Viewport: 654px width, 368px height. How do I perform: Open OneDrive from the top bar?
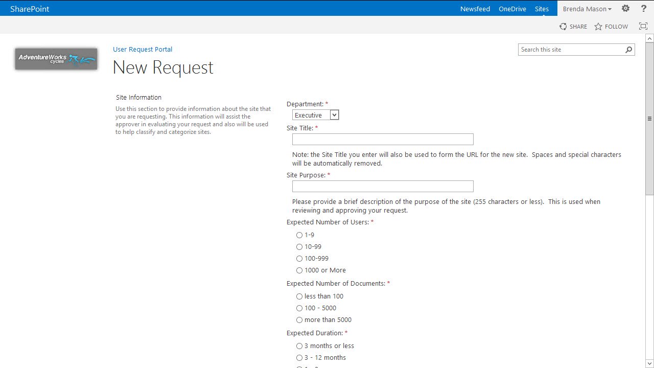pyautogui.click(x=512, y=9)
